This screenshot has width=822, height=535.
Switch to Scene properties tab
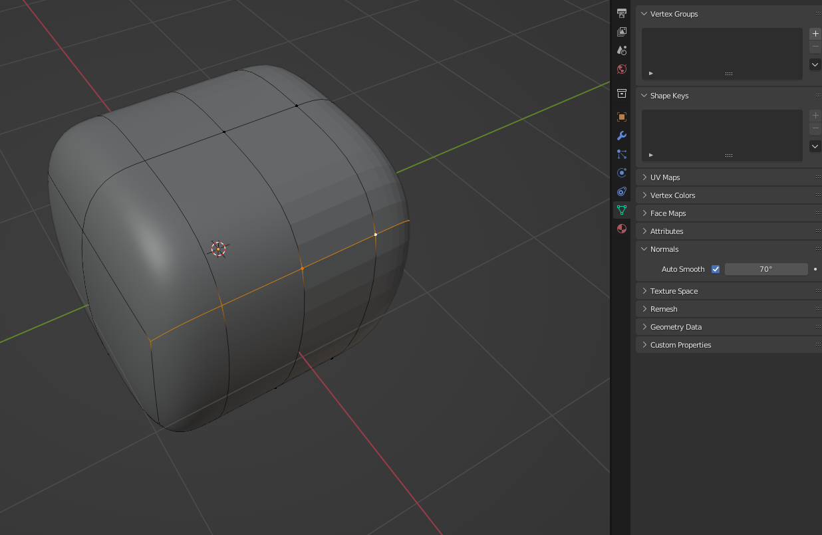click(622, 51)
